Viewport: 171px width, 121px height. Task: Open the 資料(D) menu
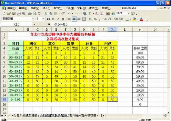click(81, 8)
